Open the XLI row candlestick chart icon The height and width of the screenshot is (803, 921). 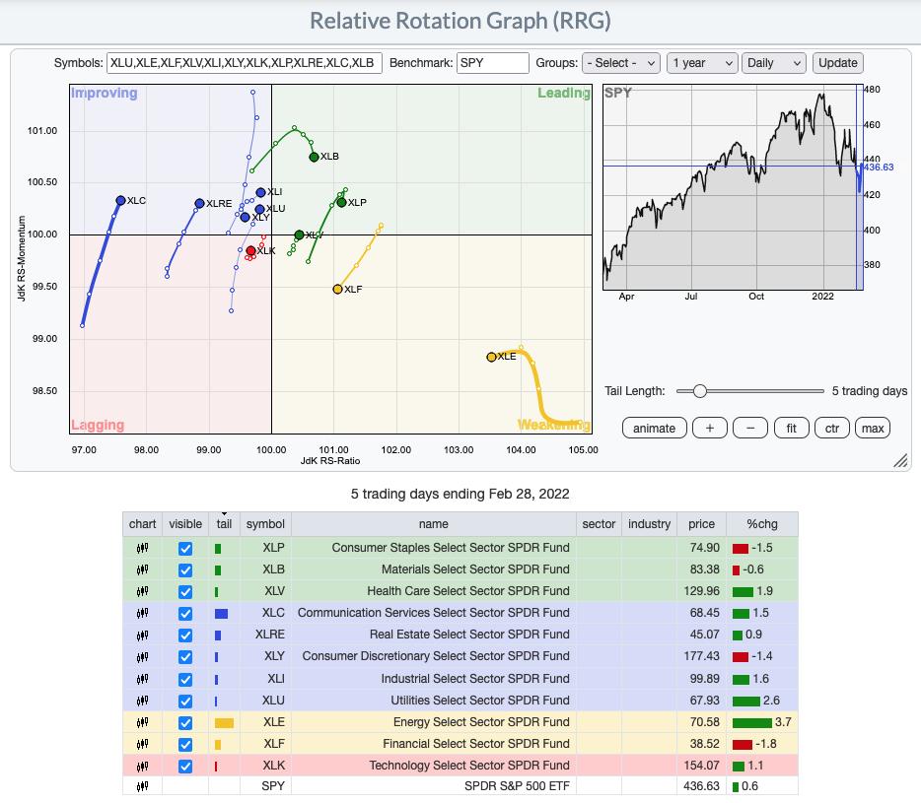click(142, 679)
